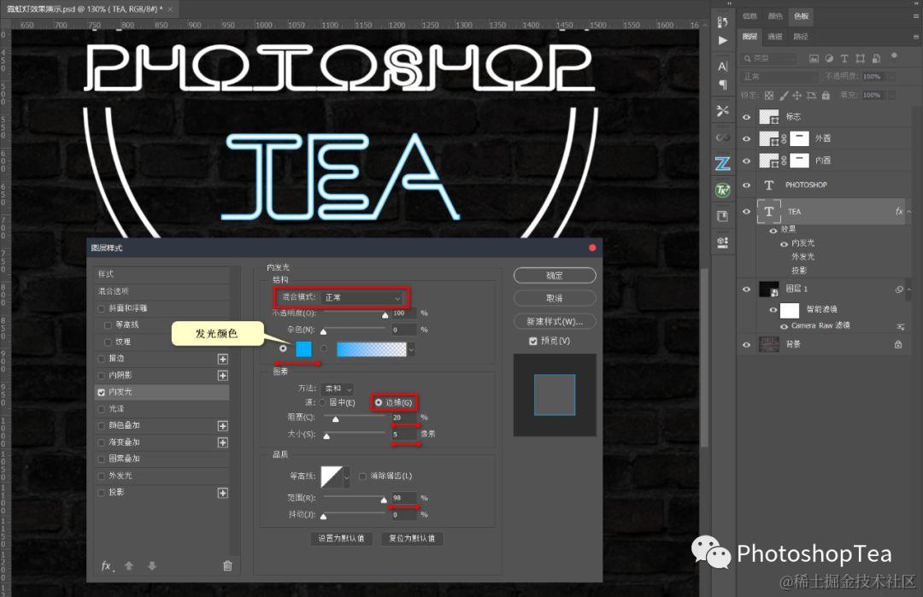The width and height of the screenshot is (923, 597).
Task: Open layer fill dropdown arrow
Action: click(x=892, y=96)
